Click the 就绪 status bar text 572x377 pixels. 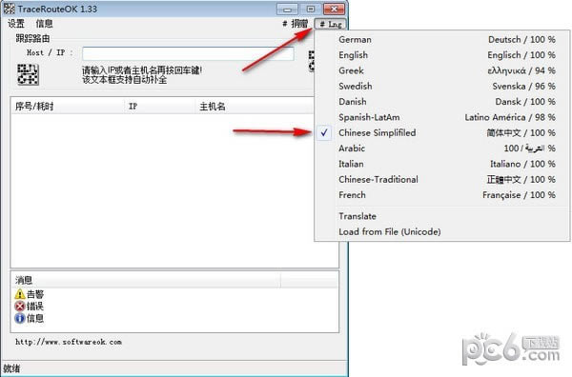[11, 368]
